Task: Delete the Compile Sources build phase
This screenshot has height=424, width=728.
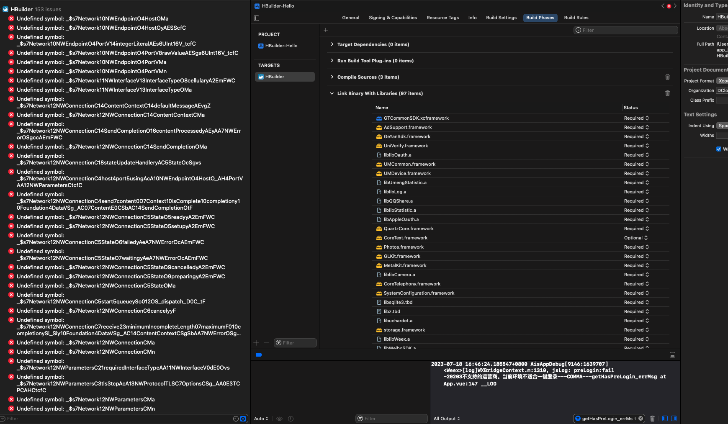Action: (x=667, y=77)
